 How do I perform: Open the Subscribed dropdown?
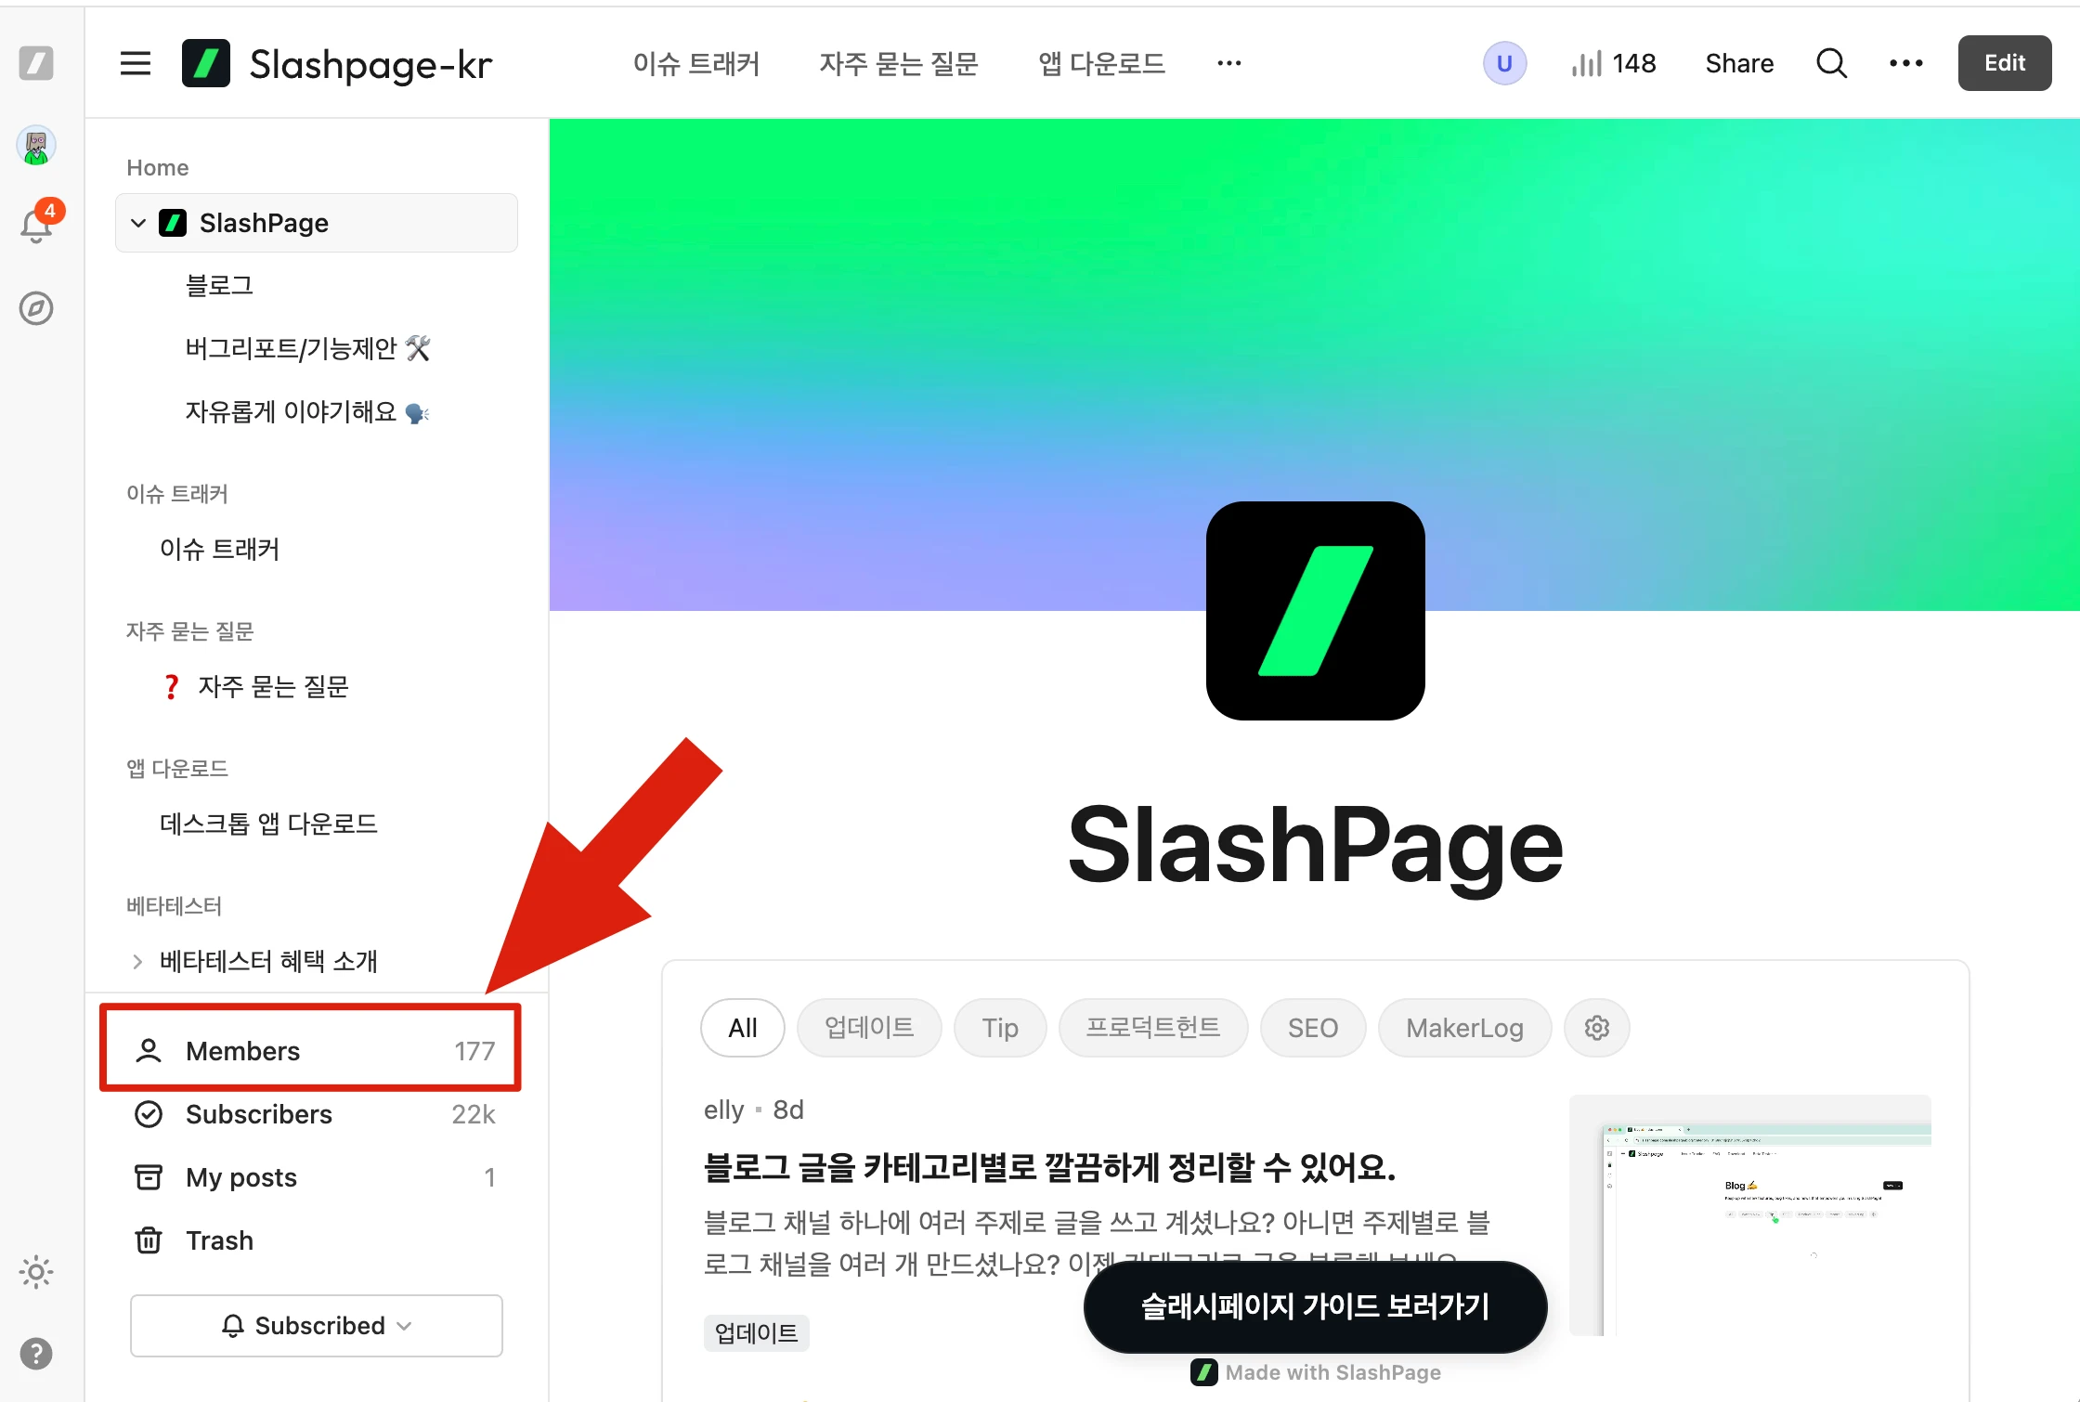tap(317, 1326)
